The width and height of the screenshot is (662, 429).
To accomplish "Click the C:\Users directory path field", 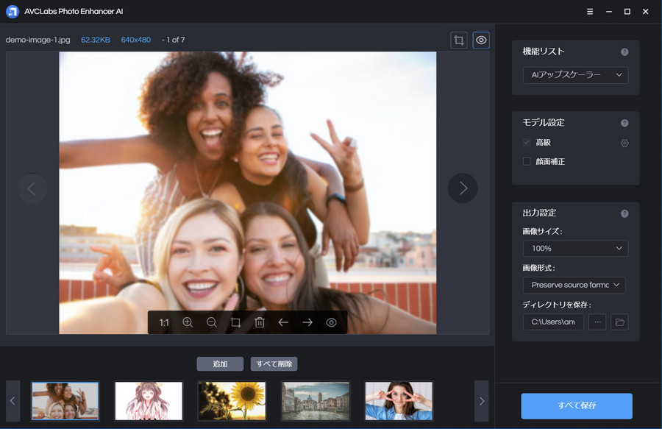I will tap(553, 322).
